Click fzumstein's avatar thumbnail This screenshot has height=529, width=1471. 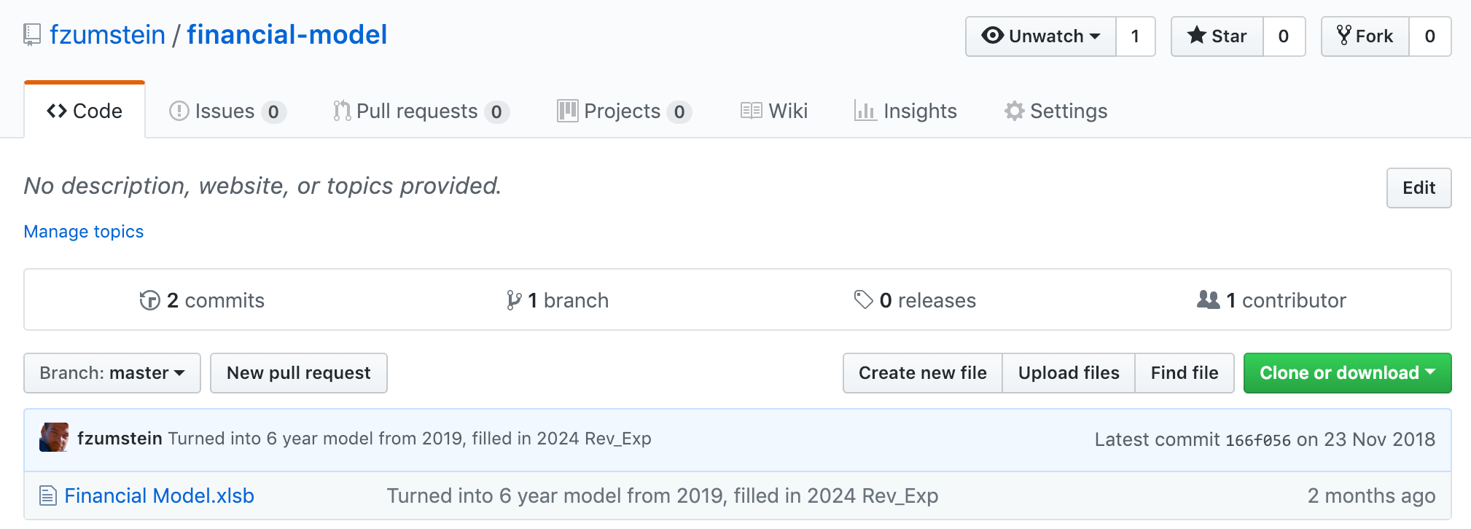click(54, 438)
